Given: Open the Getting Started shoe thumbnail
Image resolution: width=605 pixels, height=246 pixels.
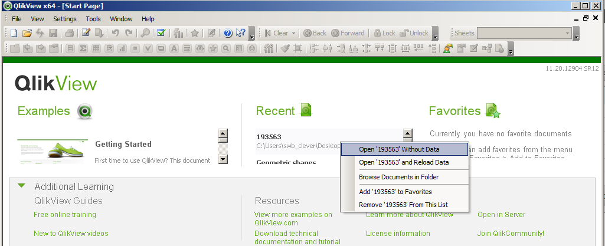Looking at the screenshot, I should pos(53,152).
